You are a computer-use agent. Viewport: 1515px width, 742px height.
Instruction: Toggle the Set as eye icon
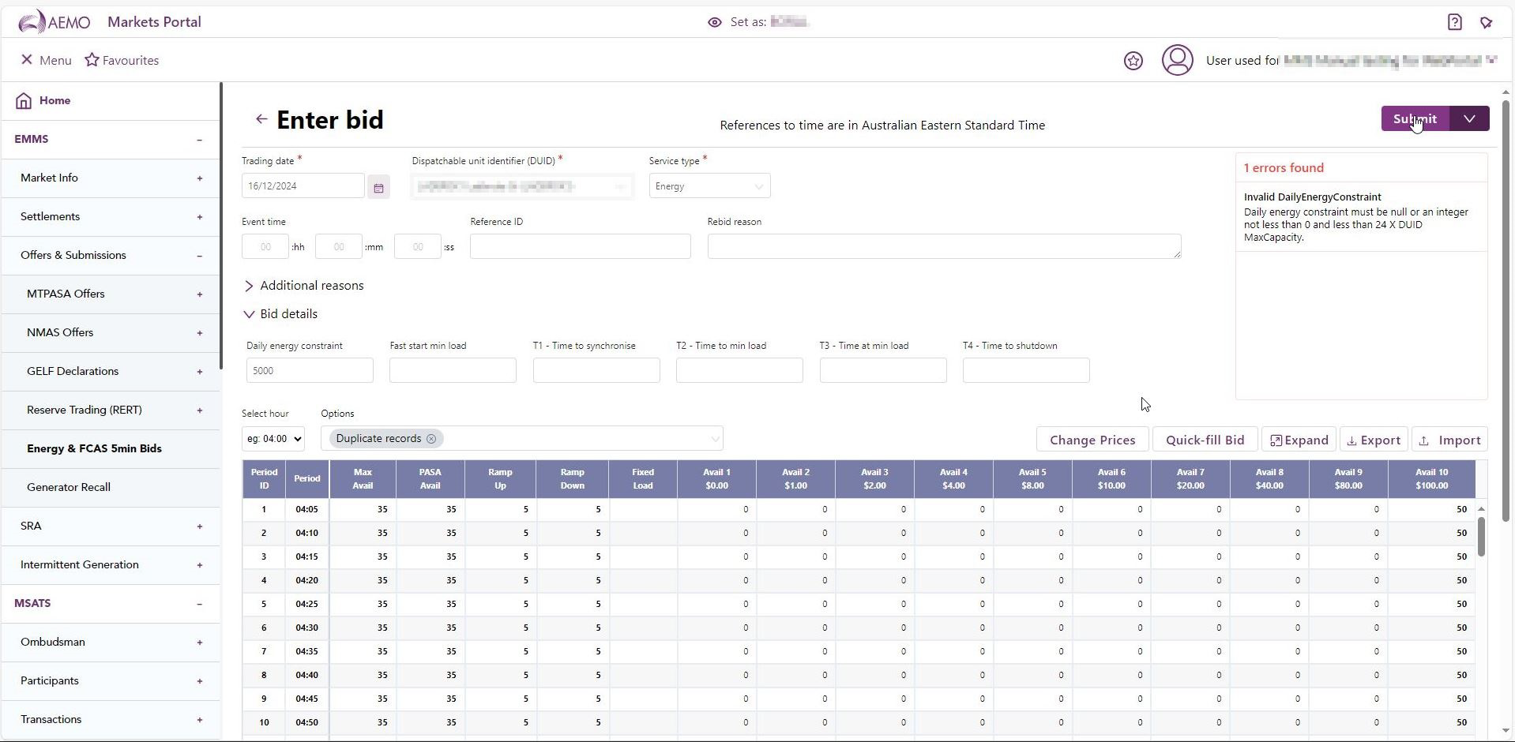pyautogui.click(x=714, y=22)
